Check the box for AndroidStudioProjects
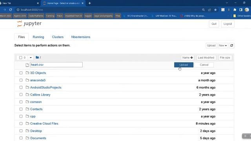 [x=21, y=87]
